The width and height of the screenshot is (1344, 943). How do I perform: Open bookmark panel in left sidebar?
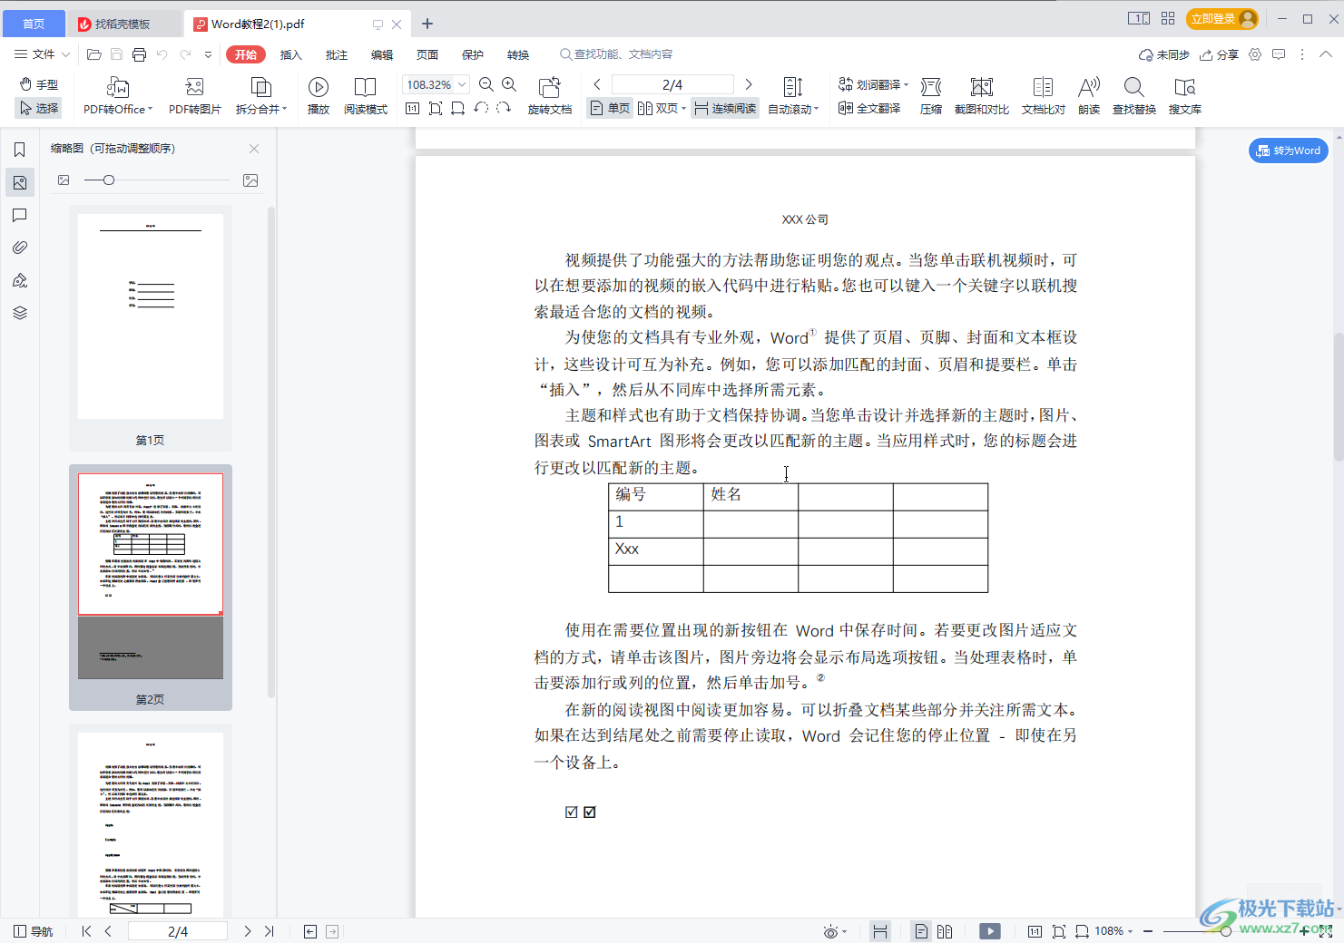19,150
